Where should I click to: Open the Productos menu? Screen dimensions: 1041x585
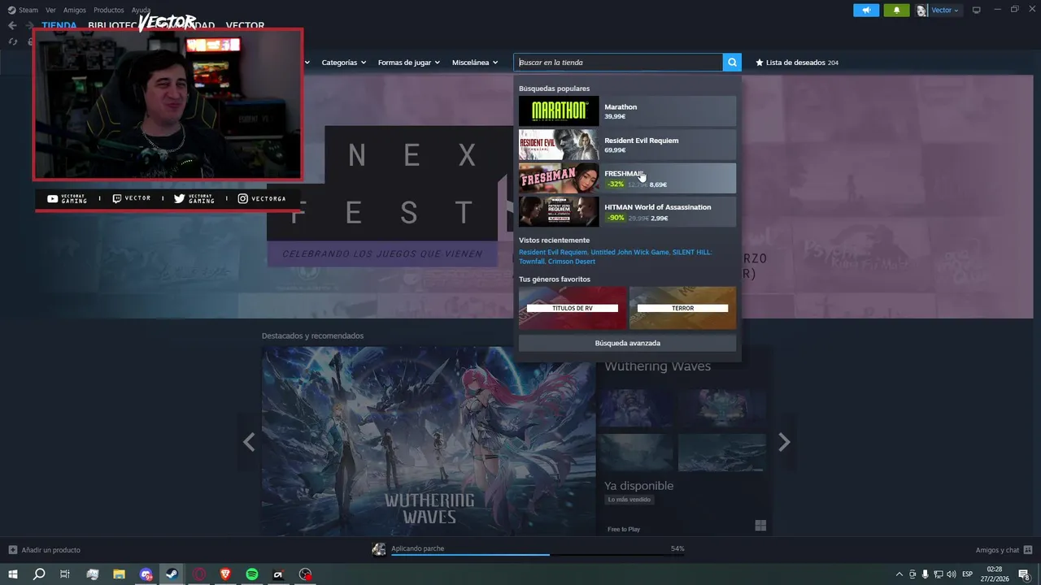(109, 10)
